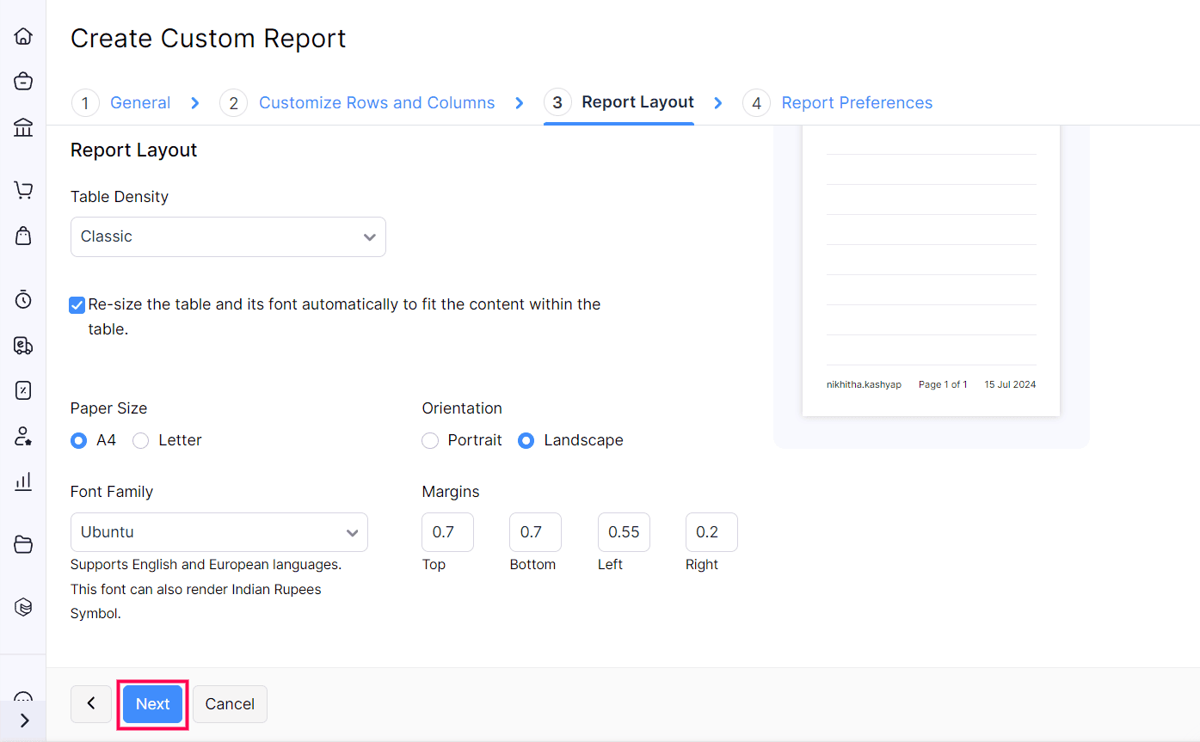Open the Table Density dropdown
1200x742 pixels.
(x=228, y=236)
